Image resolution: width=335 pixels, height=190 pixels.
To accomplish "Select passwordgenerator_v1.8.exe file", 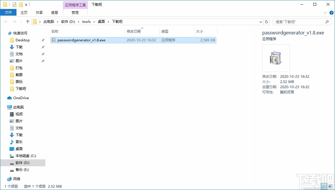I will 133,40.
